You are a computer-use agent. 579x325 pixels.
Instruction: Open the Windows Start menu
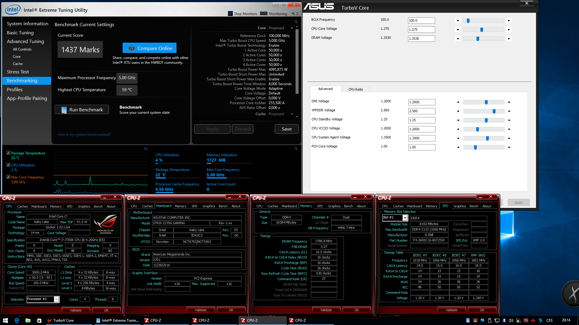[x=5, y=320]
